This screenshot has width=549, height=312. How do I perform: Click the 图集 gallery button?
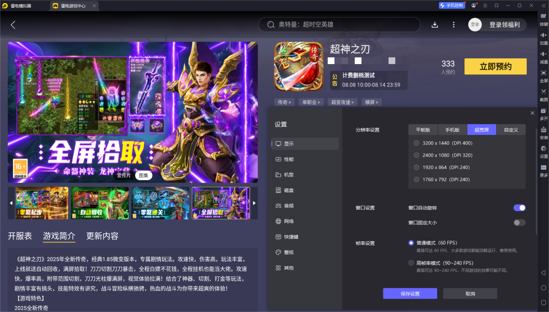coord(144,175)
